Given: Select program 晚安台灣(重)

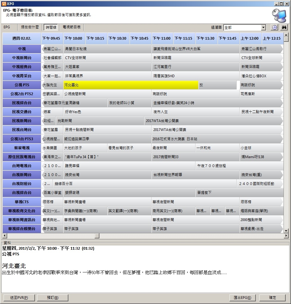Looking at the screenshot, I should point(261,175).
